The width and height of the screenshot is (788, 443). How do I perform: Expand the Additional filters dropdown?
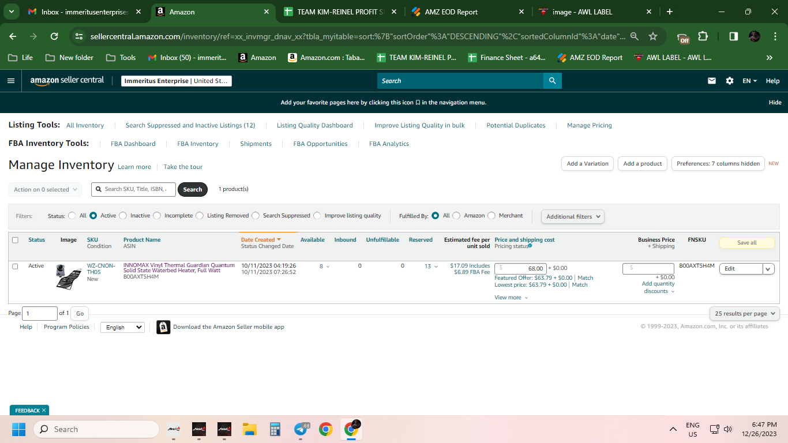[573, 216]
